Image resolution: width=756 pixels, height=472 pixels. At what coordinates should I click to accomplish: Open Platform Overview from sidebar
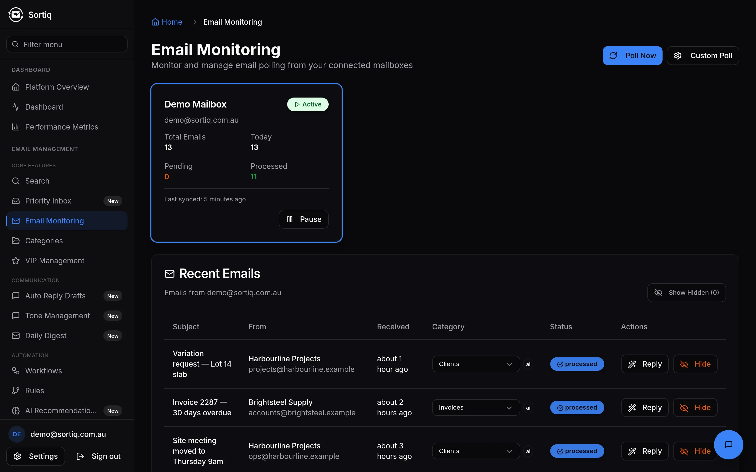tap(67, 87)
